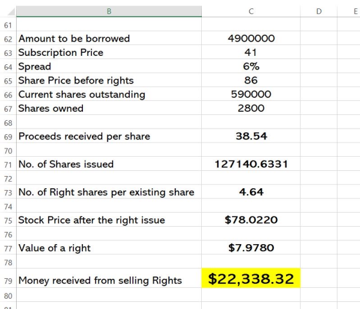Click spread value 6%

click(x=251, y=66)
